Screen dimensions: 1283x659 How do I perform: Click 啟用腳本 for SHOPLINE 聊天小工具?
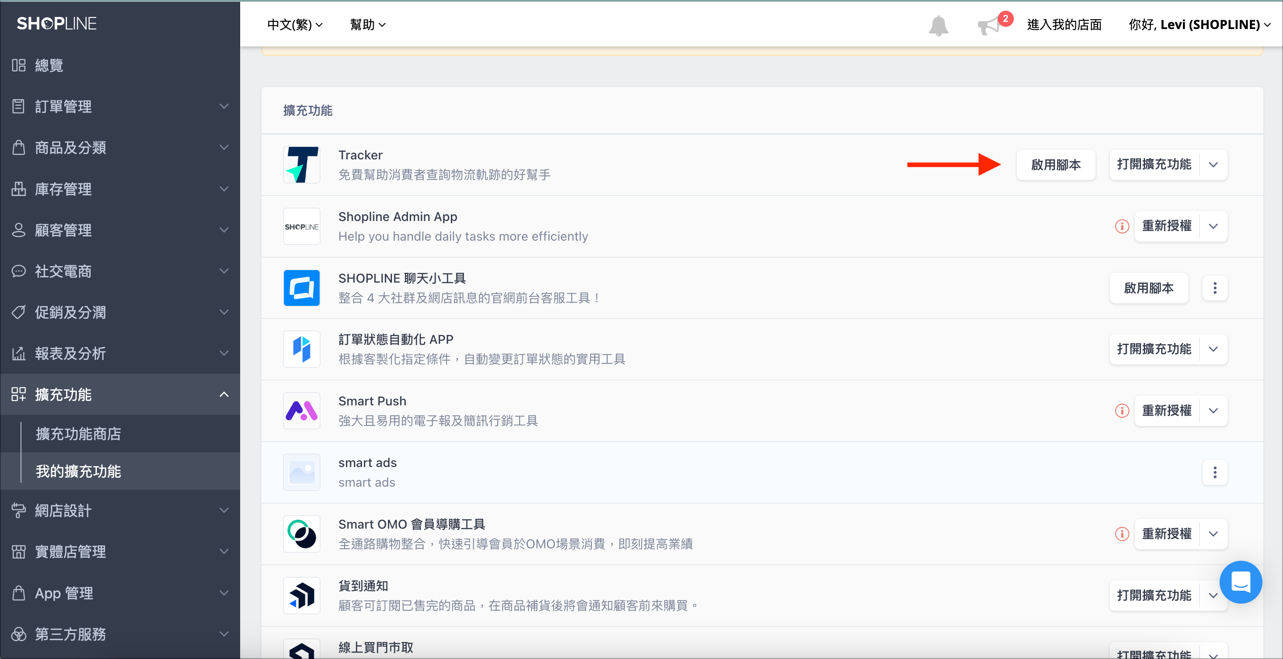tap(1149, 288)
